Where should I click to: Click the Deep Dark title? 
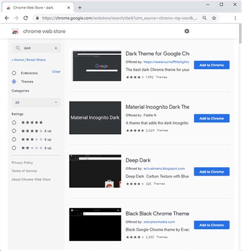(x=138, y=160)
